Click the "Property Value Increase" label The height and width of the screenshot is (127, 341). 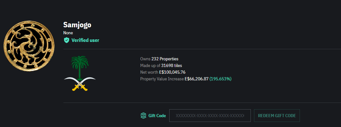[x=162, y=79]
